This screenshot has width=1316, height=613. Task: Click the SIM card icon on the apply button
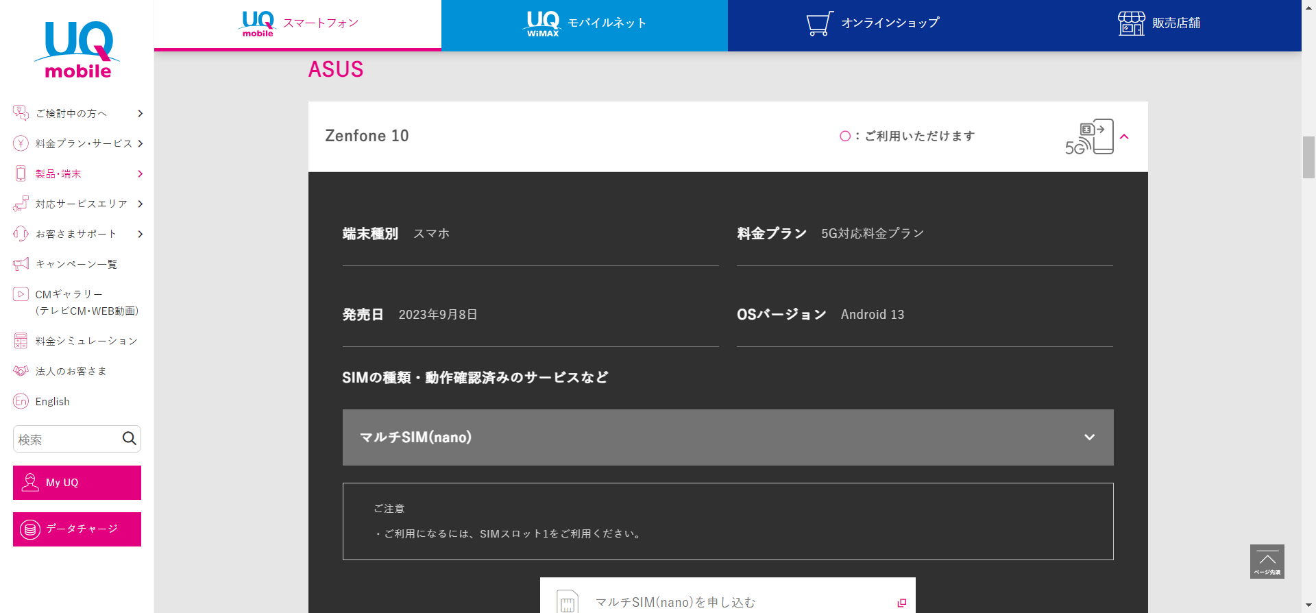[x=568, y=601]
